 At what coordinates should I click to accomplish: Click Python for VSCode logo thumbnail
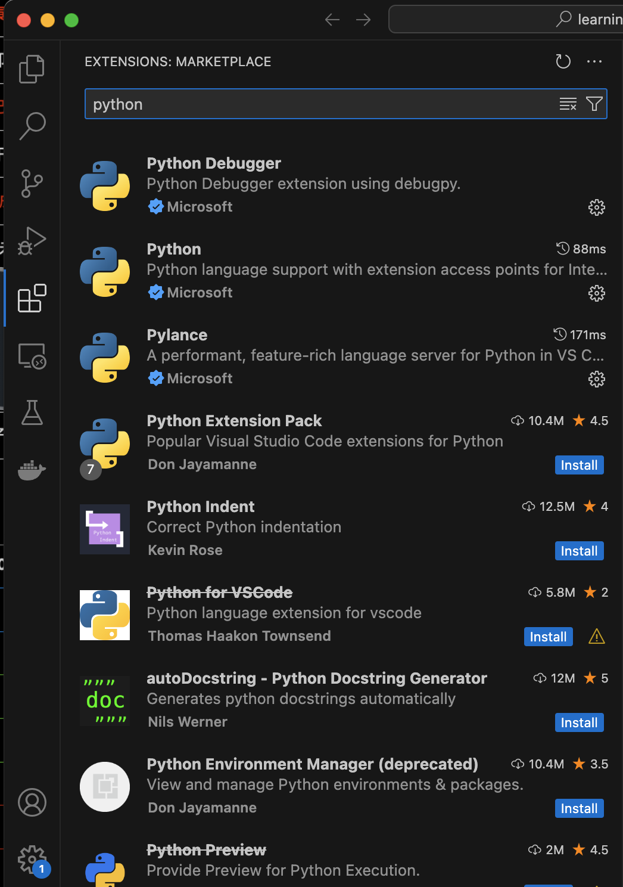[105, 615]
